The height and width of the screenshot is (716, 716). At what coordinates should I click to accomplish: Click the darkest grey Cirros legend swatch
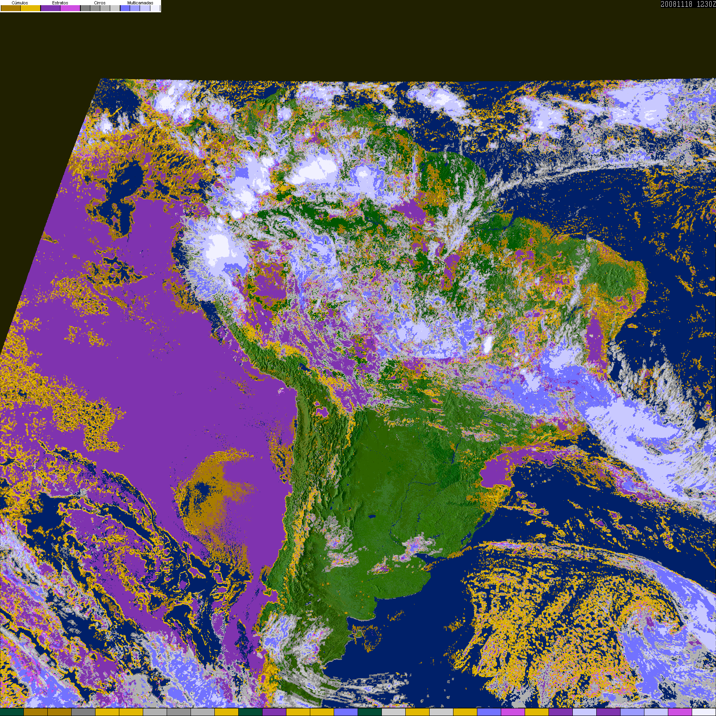[85, 8]
